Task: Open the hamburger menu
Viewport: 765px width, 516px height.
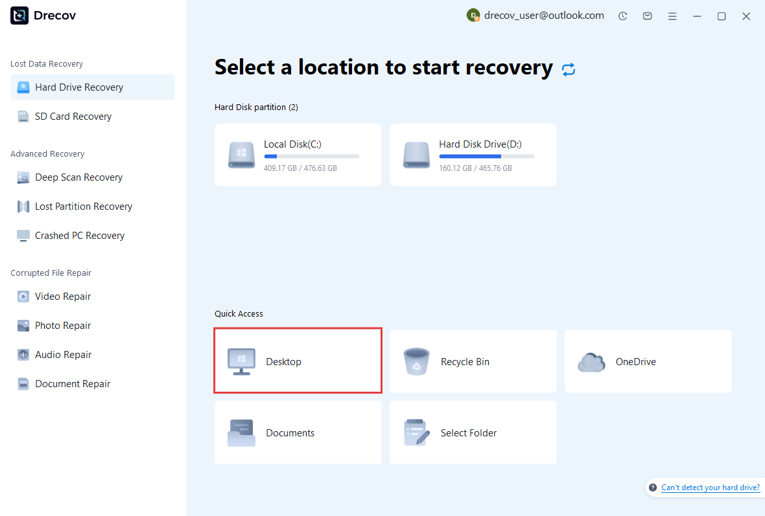Action: pyautogui.click(x=672, y=16)
